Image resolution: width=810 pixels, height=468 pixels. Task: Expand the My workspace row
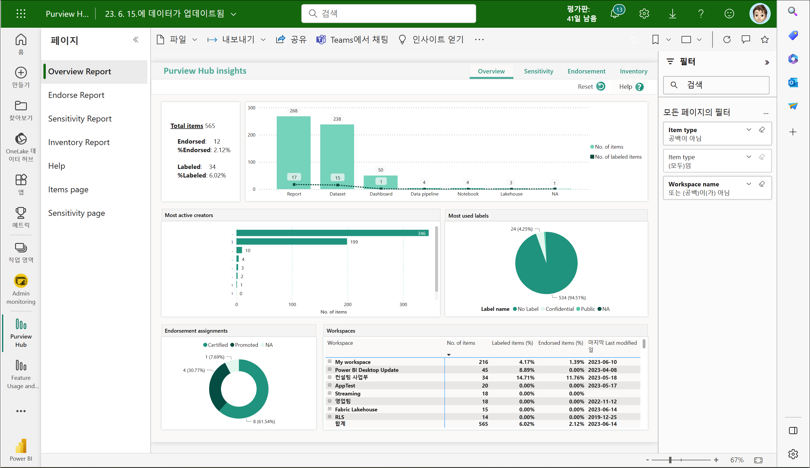tap(329, 362)
